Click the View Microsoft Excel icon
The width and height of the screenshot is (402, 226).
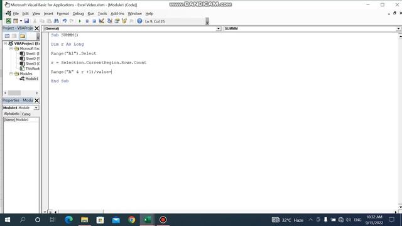(8, 21)
